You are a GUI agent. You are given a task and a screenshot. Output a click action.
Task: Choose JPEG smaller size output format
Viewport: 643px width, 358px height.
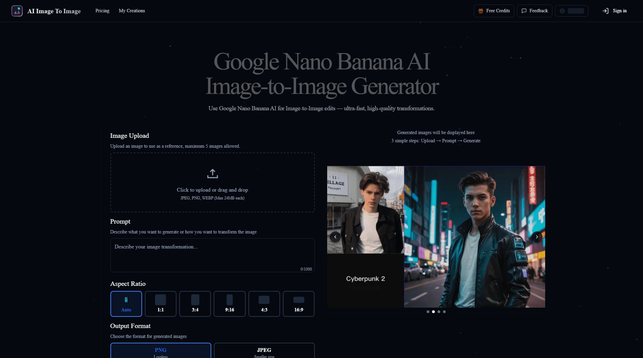click(264, 351)
